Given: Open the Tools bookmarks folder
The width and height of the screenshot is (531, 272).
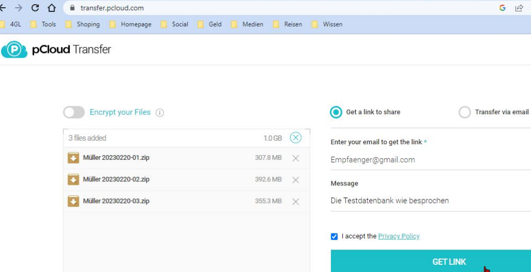Looking at the screenshot, I should [43, 24].
